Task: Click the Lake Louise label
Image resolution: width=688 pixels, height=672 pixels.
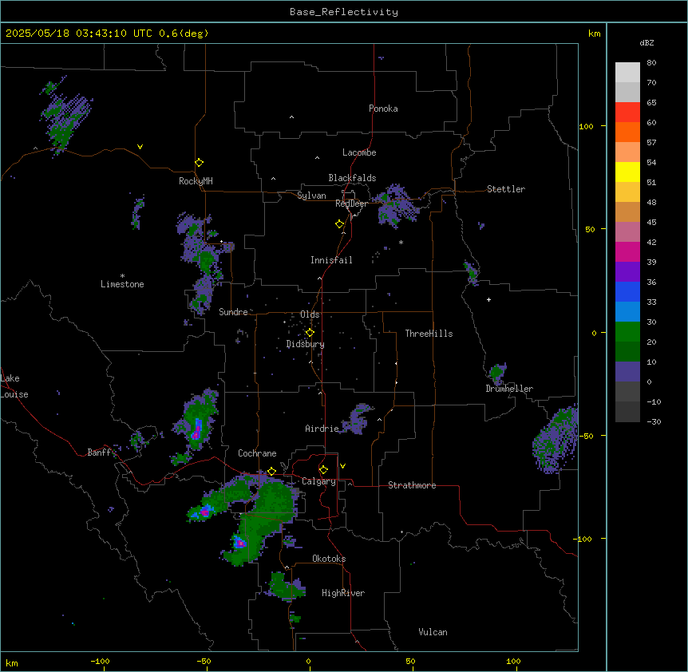Action: pos(14,386)
